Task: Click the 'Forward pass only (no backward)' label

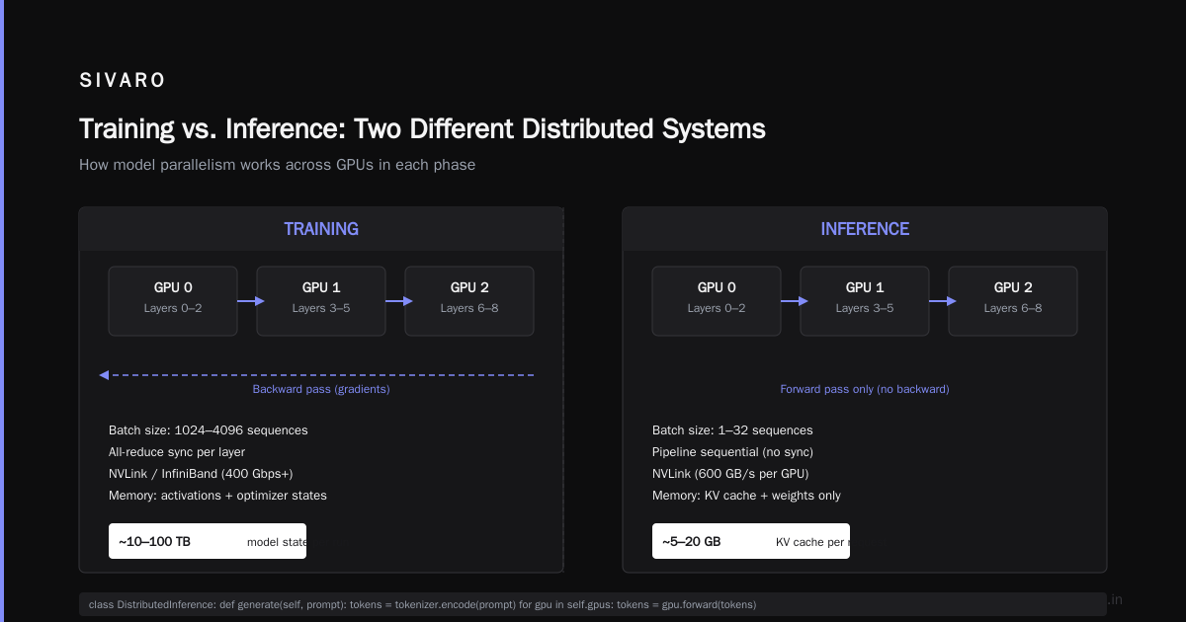Action: point(865,389)
